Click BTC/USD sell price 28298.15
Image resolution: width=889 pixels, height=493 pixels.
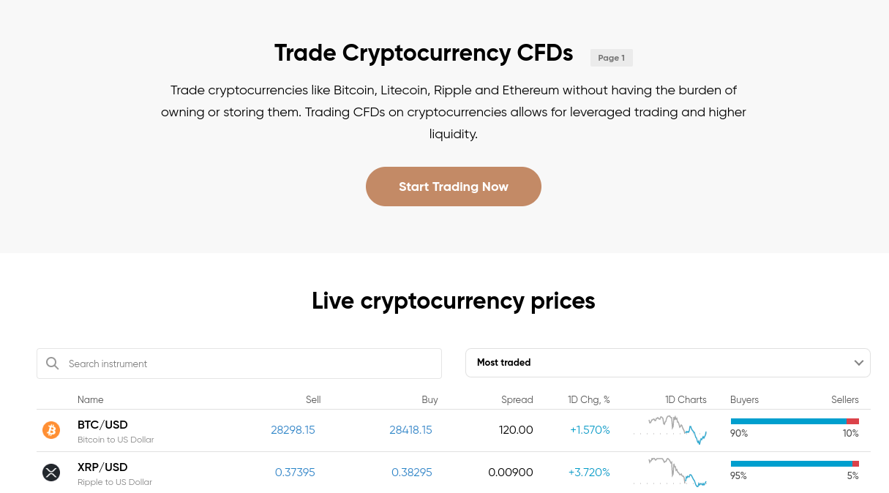293,430
